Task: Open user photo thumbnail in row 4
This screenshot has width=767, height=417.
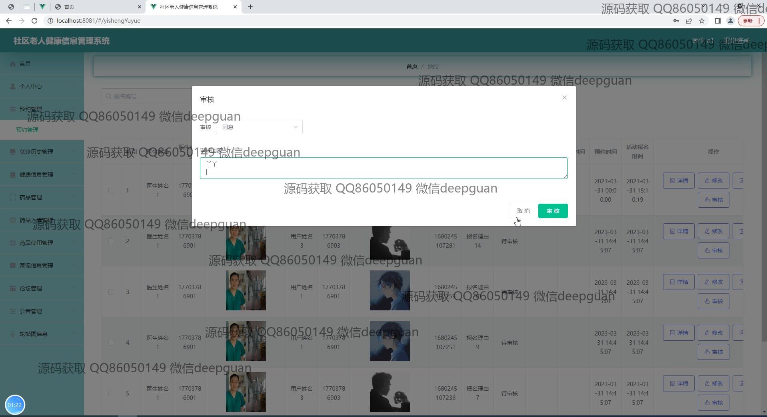Action: pos(389,341)
